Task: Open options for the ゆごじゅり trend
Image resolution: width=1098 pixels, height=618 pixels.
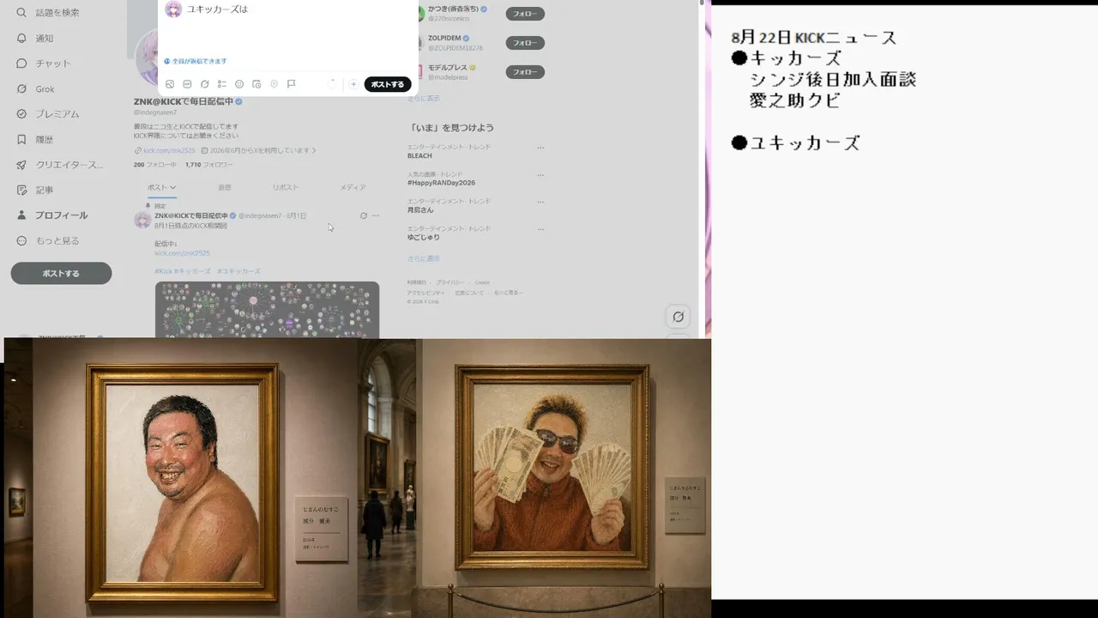Action: [540, 229]
